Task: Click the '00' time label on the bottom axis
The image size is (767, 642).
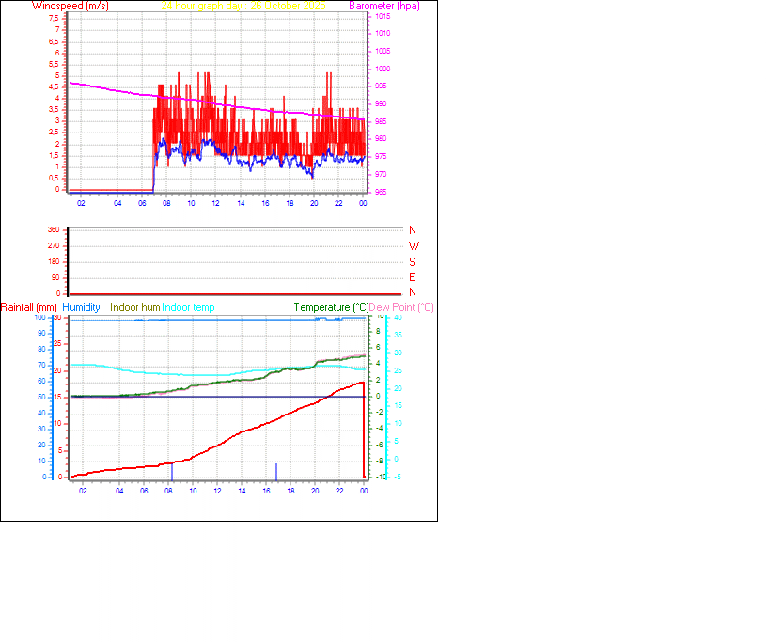Action: click(363, 491)
